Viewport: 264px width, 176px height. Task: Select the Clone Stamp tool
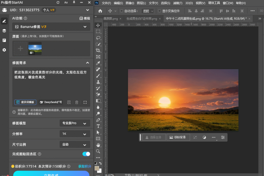98,82
